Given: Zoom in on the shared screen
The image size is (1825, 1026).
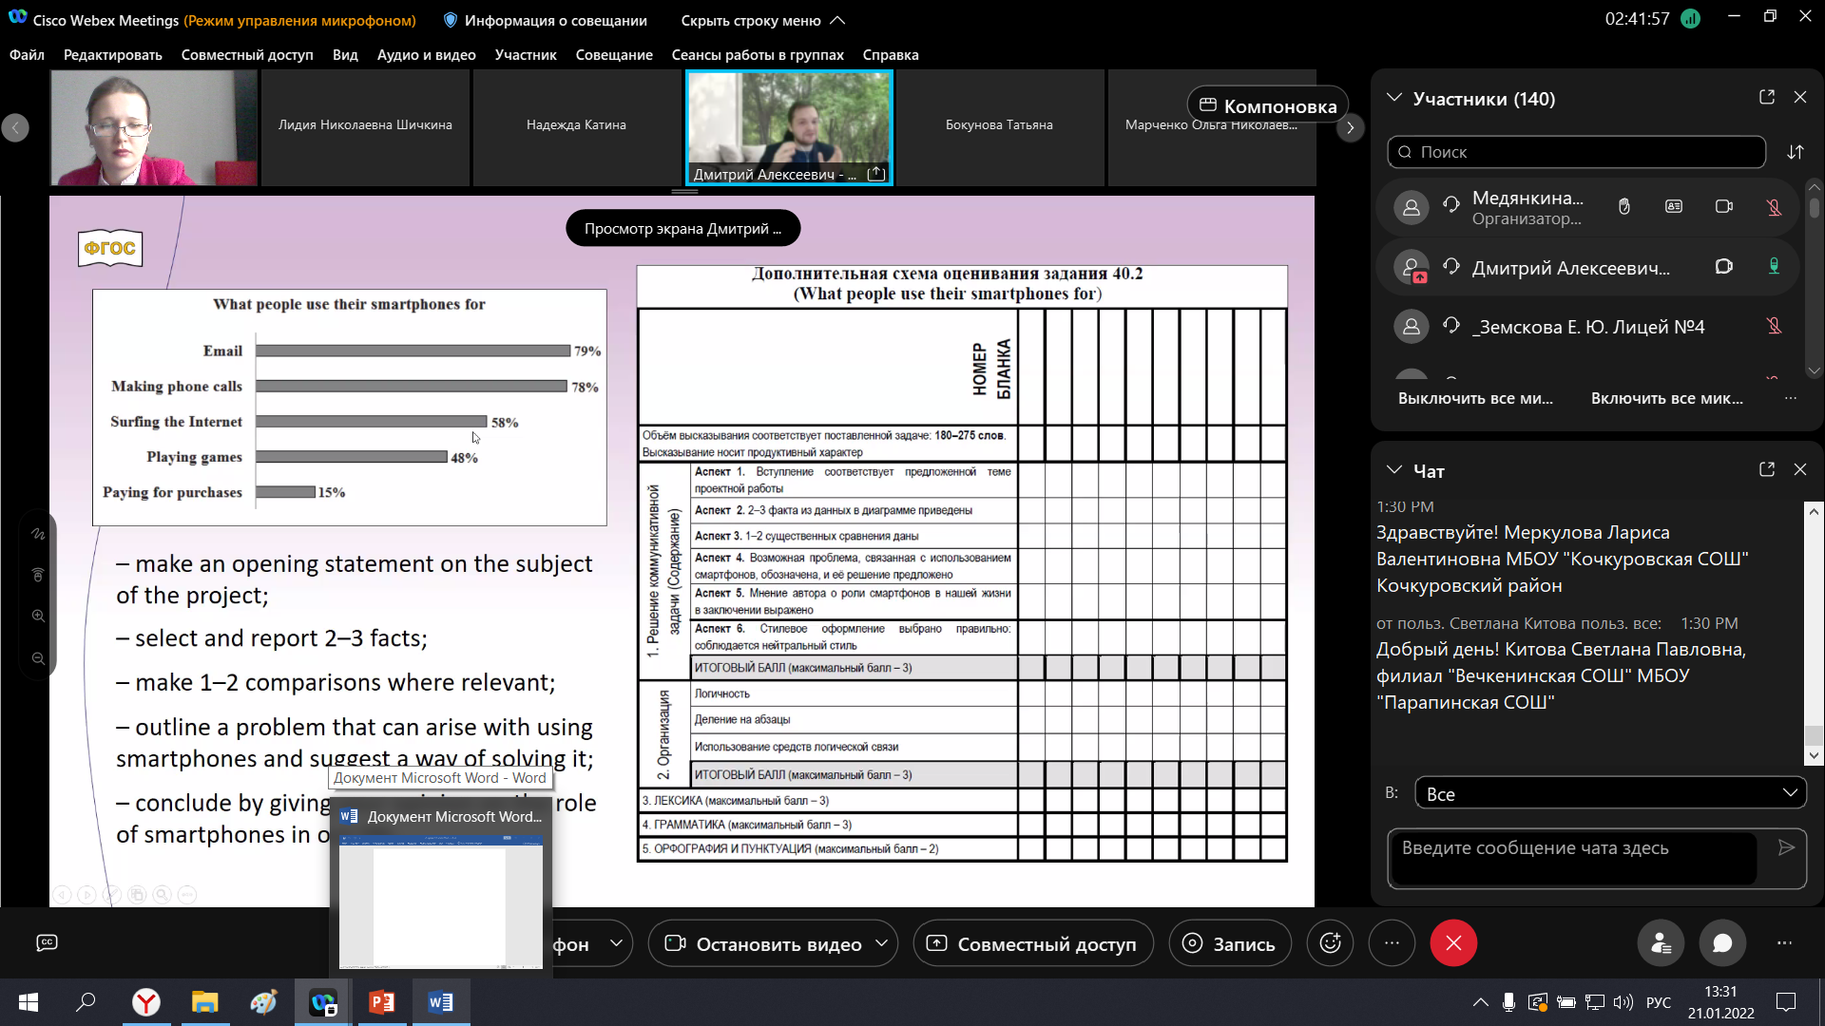Looking at the screenshot, I should pos(38,616).
